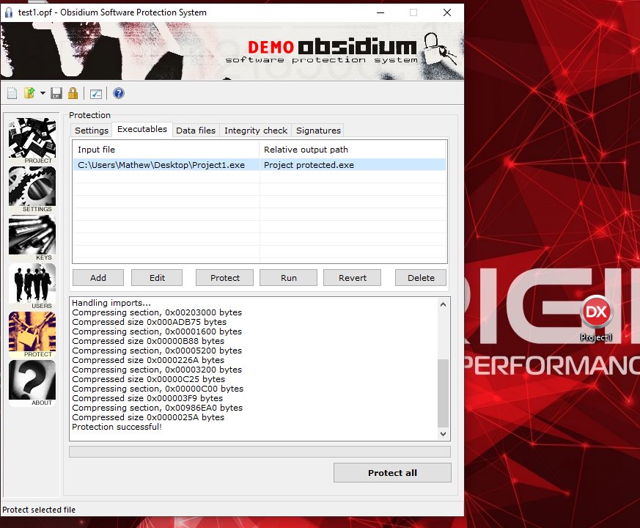Open the Data files tab

[x=196, y=131]
